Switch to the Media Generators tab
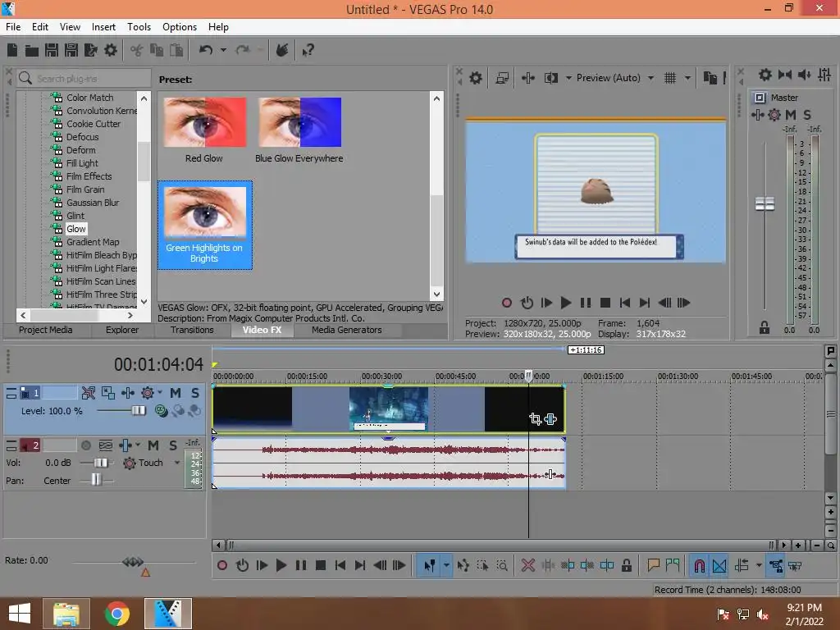 (347, 330)
